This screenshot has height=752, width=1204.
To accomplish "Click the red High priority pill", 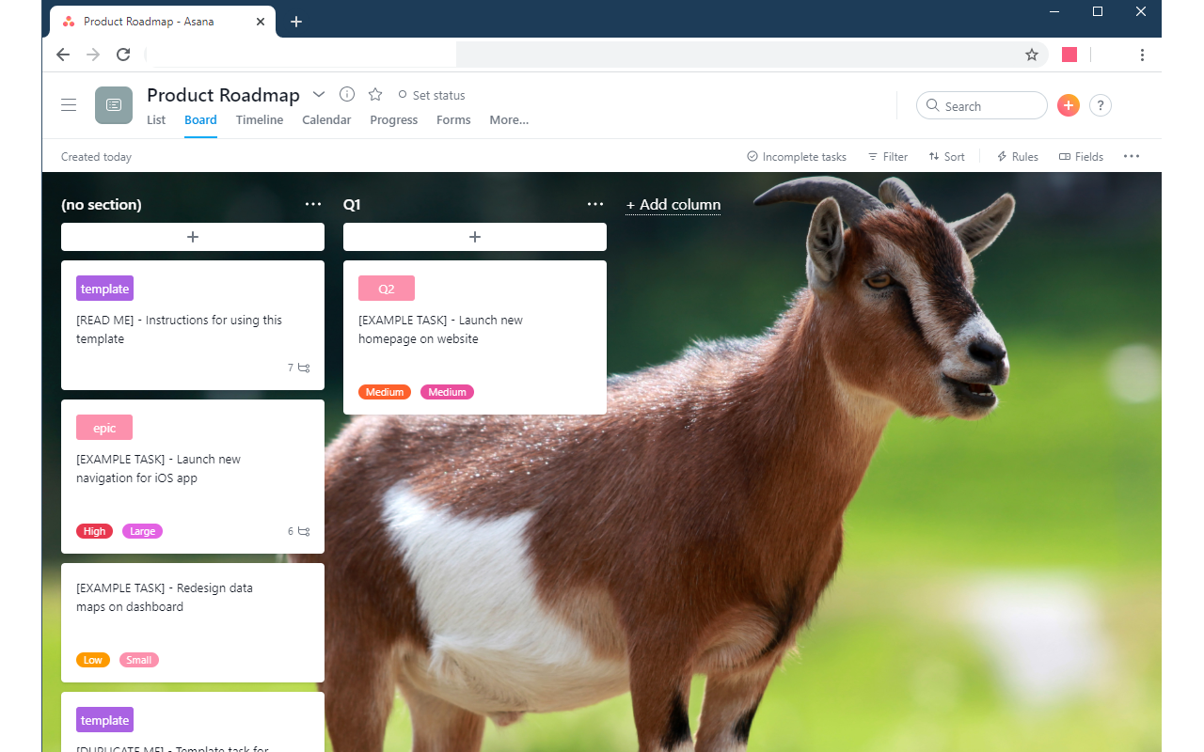I will point(94,531).
